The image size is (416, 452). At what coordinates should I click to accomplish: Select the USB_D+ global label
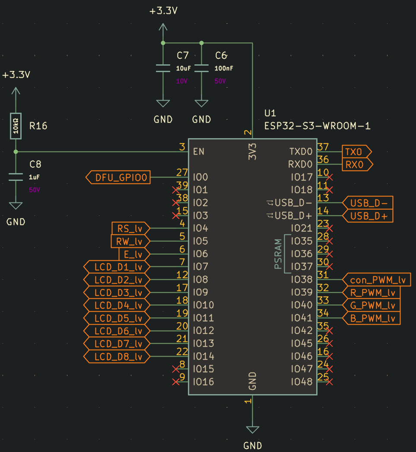coord(368,216)
